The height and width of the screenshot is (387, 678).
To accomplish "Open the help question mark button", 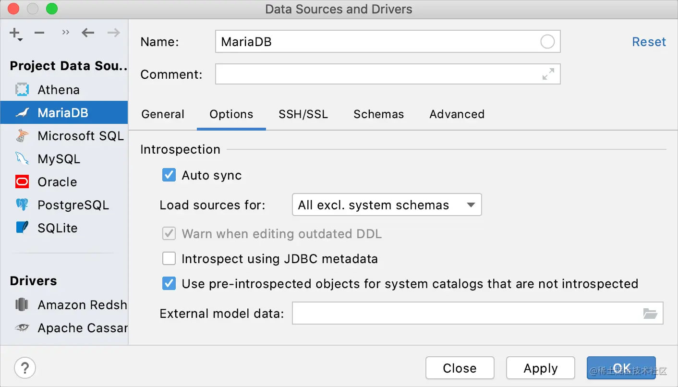I will coord(25,368).
